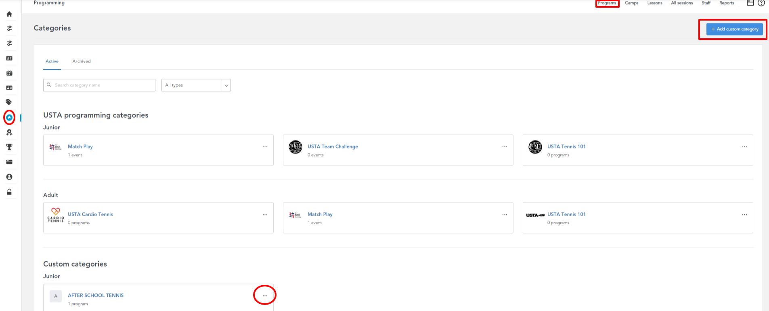Switch to the Archived tab
Viewport: 769px width, 311px height.
pyautogui.click(x=82, y=61)
